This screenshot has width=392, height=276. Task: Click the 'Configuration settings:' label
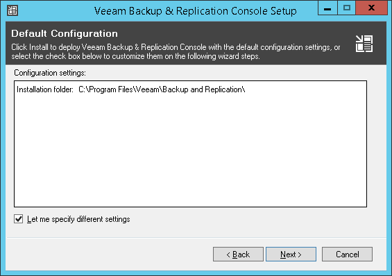pyautogui.click(x=50, y=73)
